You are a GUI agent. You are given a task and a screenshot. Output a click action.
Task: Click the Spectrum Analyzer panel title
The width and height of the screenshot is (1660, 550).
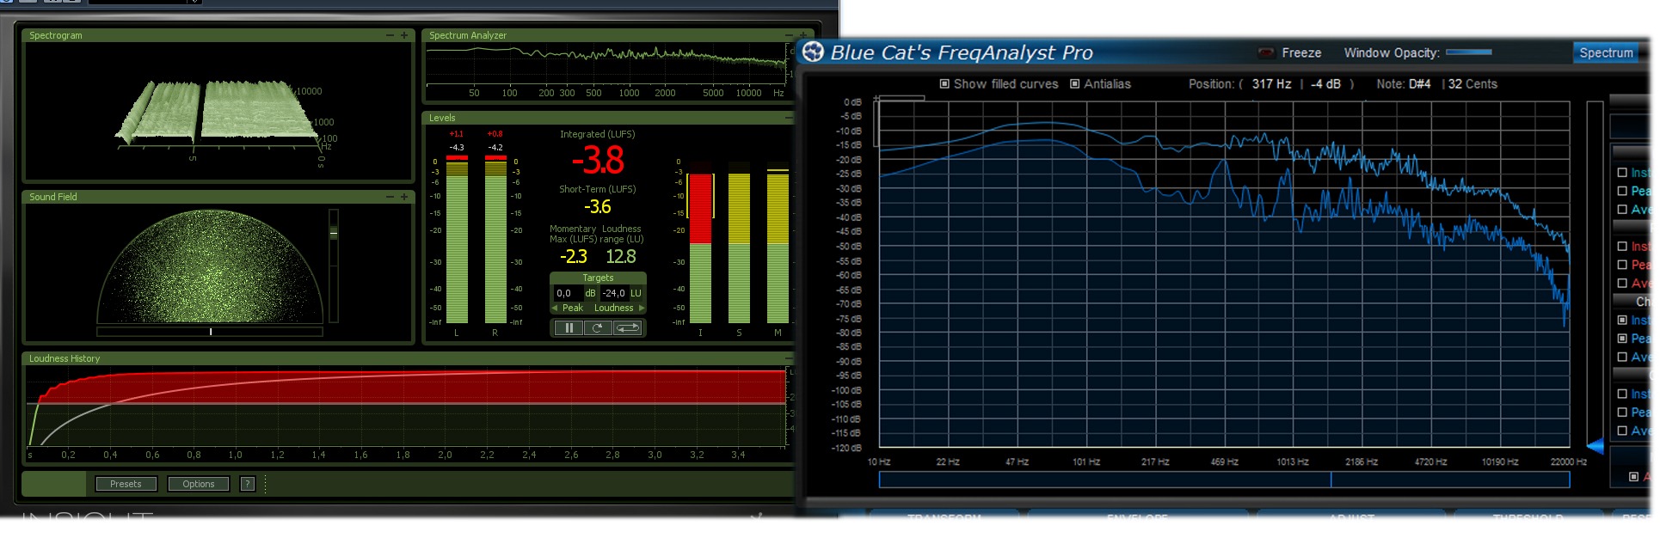[468, 35]
